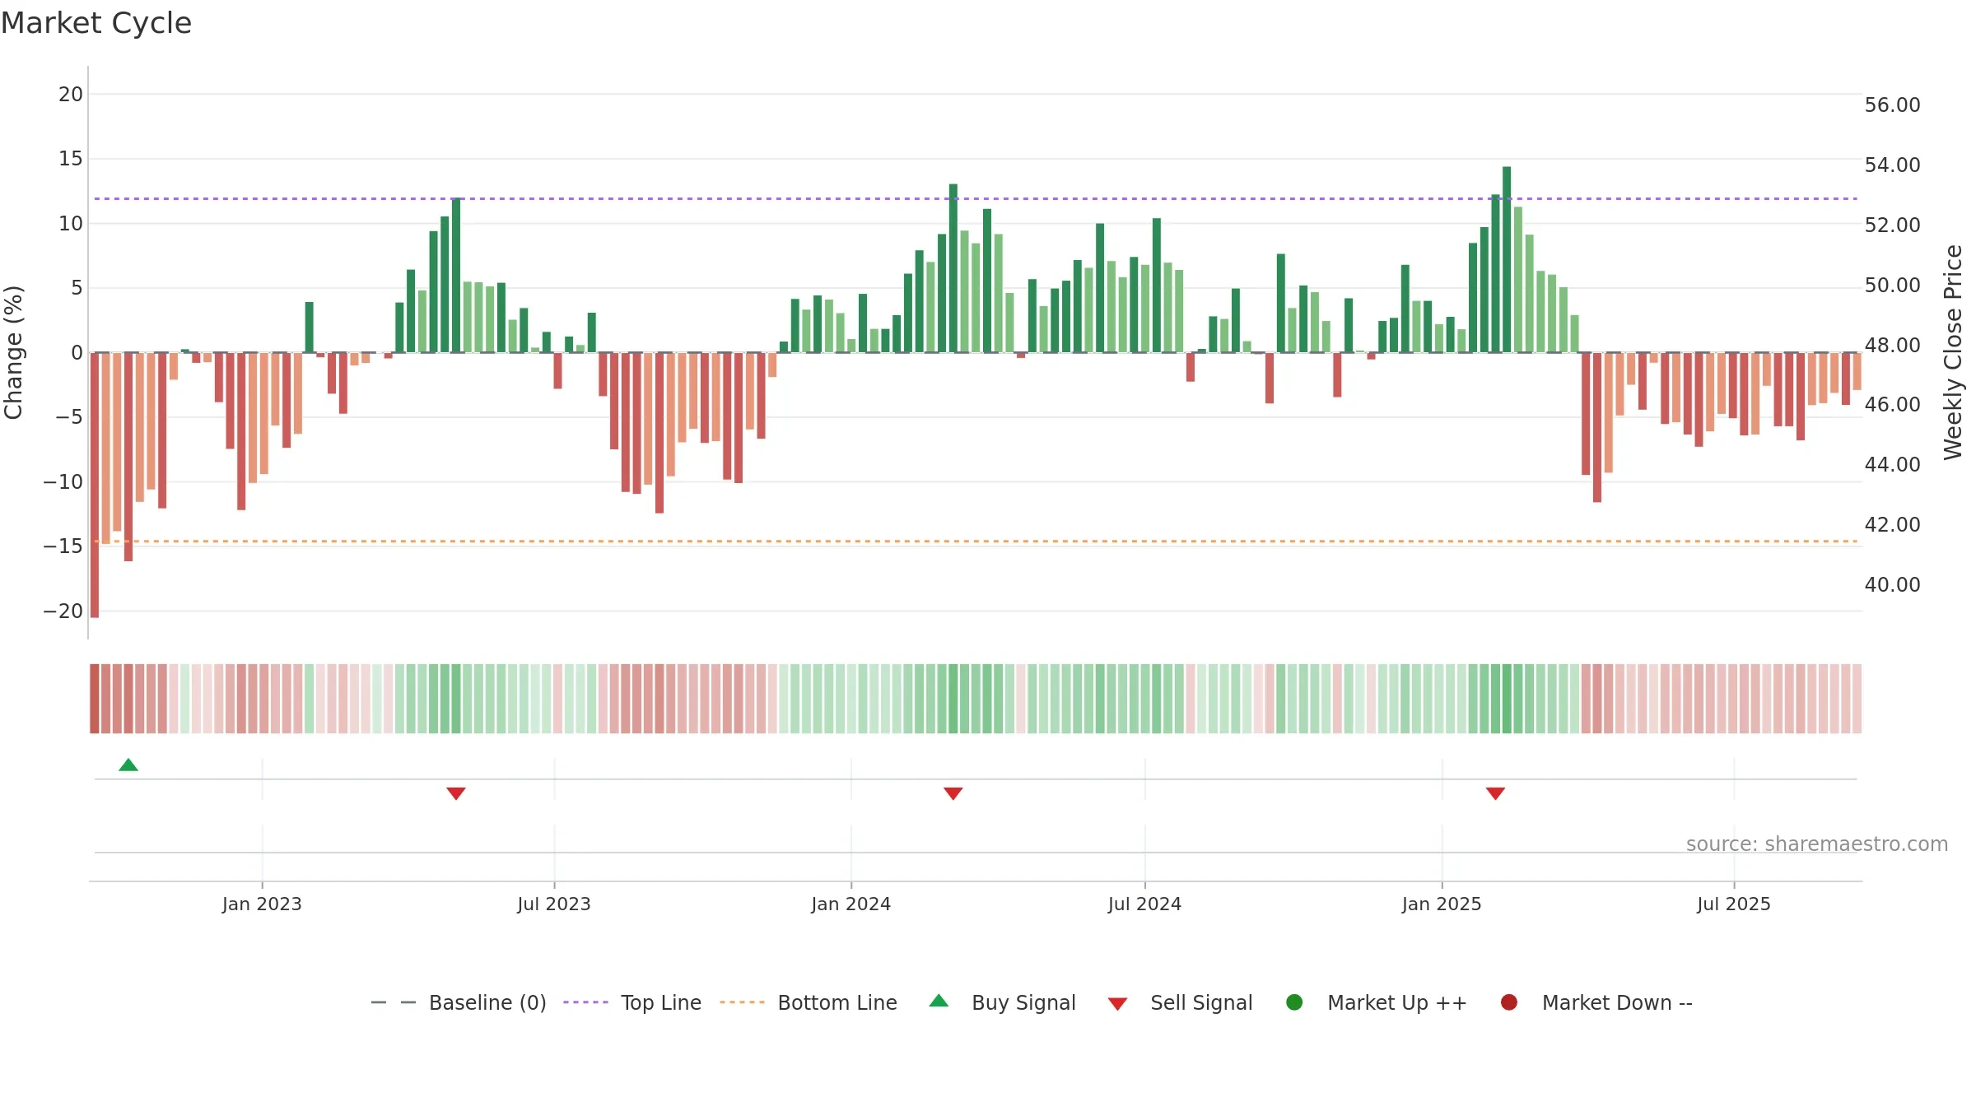Click the green Buy Signal legend triangle icon
This screenshot has width=1976, height=1111.
[x=939, y=1001]
